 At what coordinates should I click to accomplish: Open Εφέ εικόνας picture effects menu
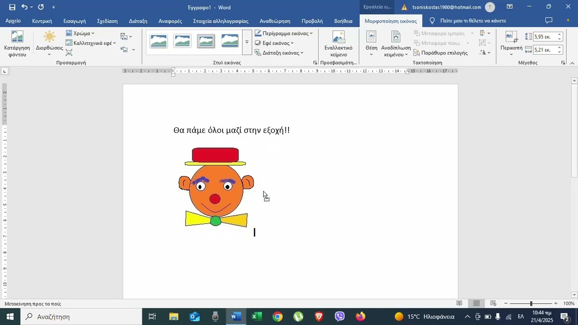click(x=274, y=43)
